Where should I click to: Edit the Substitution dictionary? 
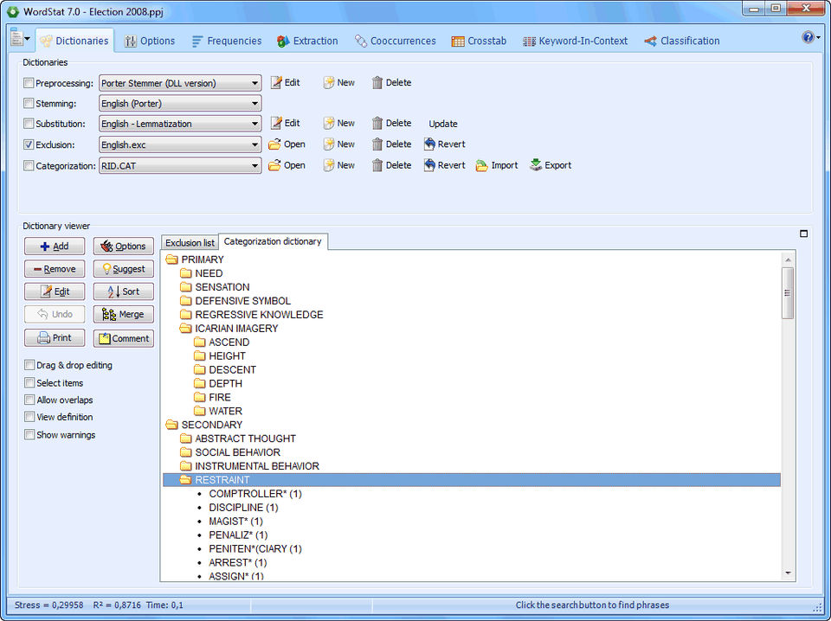coord(285,124)
